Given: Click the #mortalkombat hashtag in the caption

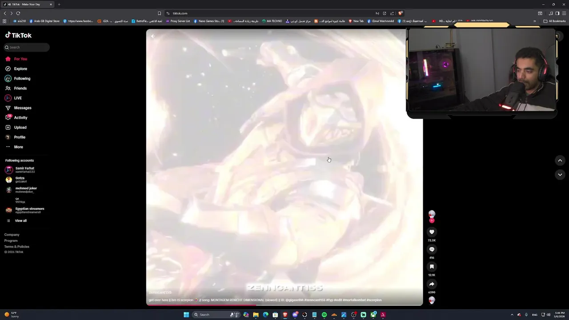Looking at the screenshot, I should click(x=354, y=300).
